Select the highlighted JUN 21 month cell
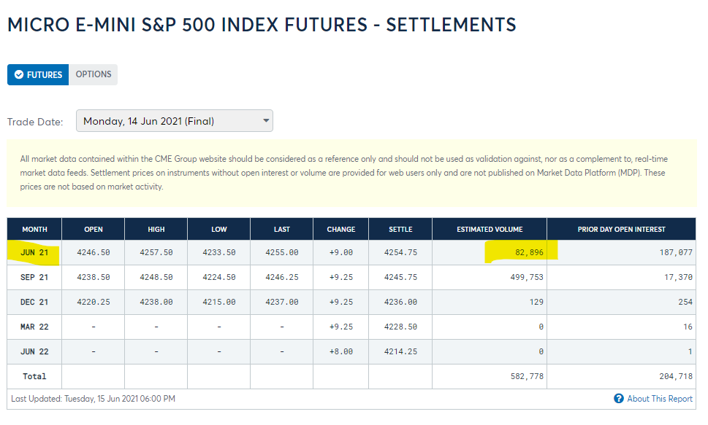This screenshot has width=708, height=425. pos(34,252)
